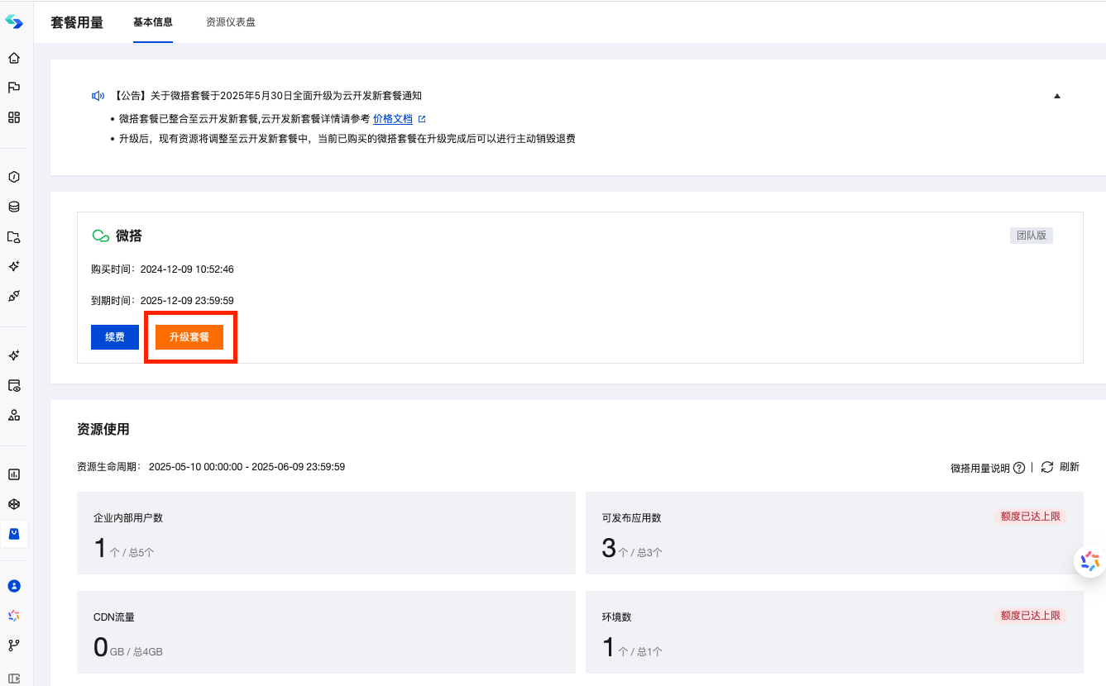This screenshot has height=686, width=1106.
Task: Click the 1 个 / 总5个 usage value
Action: pyautogui.click(x=124, y=548)
